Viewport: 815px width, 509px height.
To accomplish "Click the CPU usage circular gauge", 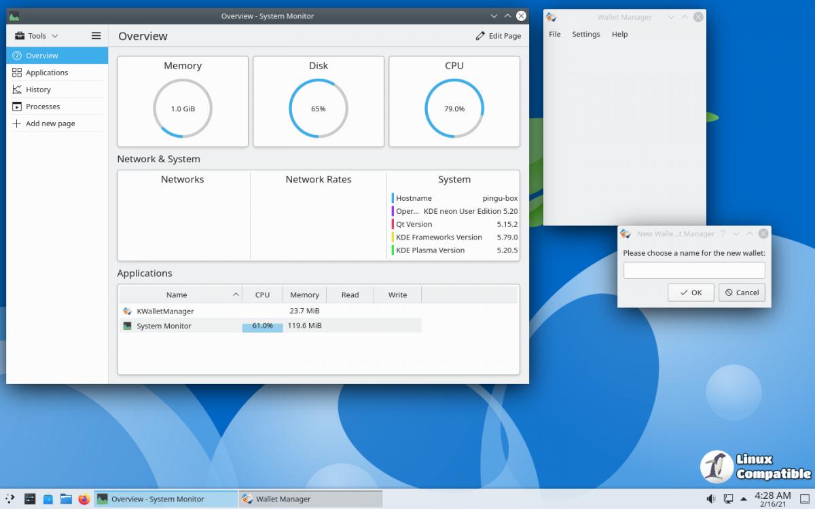I will [x=454, y=109].
